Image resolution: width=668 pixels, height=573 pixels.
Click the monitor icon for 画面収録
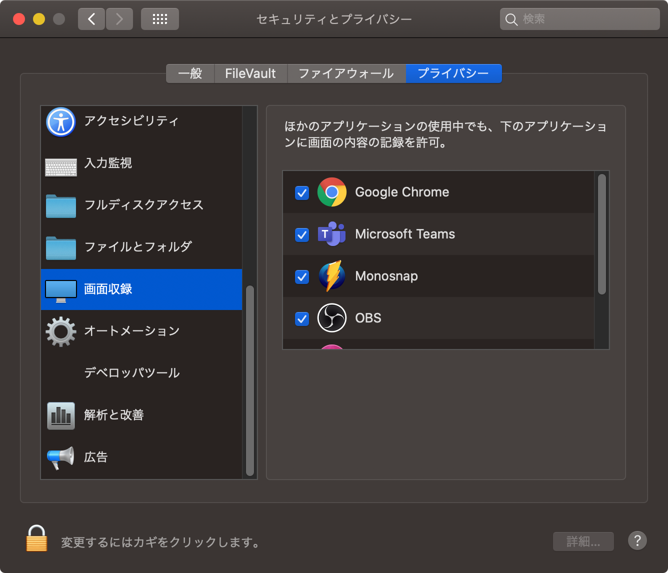coord(61,291)
